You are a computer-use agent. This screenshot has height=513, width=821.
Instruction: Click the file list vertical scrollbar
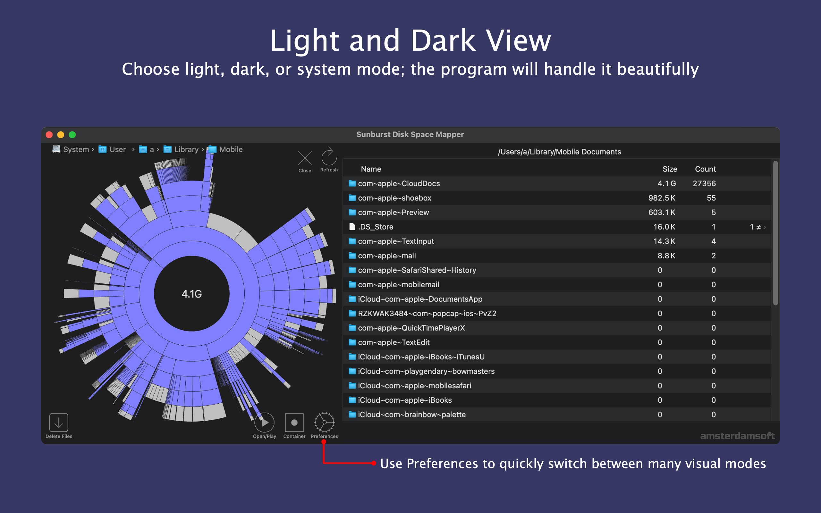(775, 233)
